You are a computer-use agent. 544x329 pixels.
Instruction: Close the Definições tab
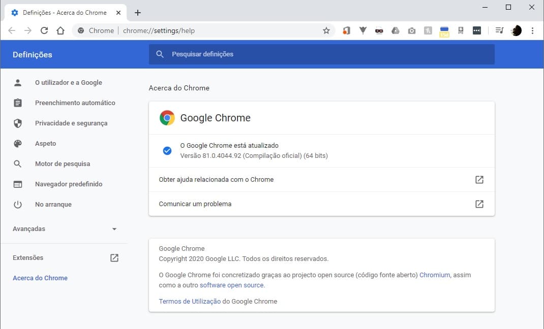(x=118, y=13)
